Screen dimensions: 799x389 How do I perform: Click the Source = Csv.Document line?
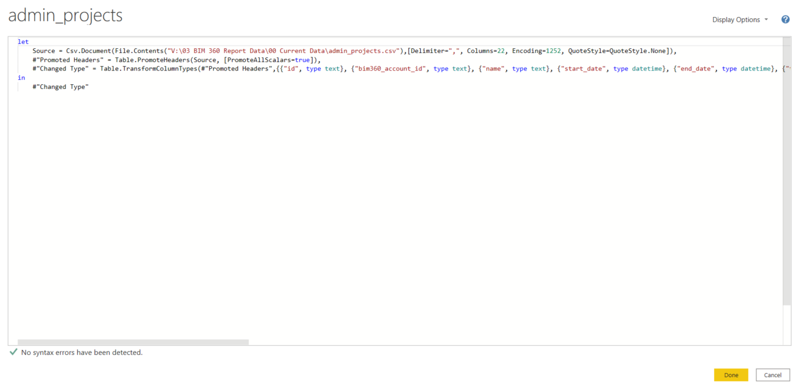(x=354, y=51)
